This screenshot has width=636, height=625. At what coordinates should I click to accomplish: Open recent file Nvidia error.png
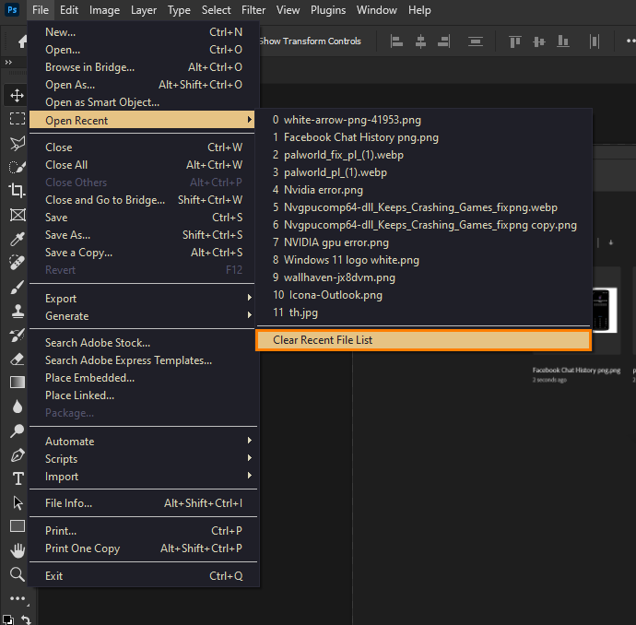[423, 190]
